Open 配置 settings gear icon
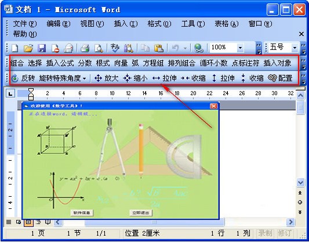The width and height of the screenshot is (309, 242). click(272, 78)
